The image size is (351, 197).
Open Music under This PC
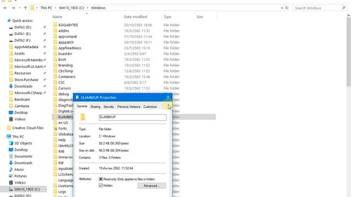coord(19,170)
